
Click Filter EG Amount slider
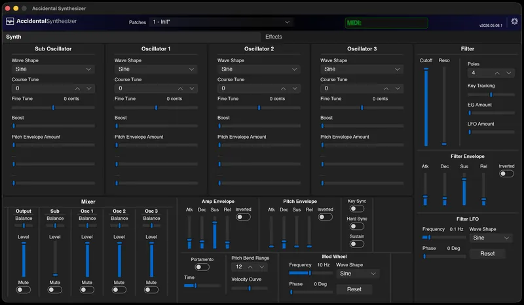click(491, 113)
